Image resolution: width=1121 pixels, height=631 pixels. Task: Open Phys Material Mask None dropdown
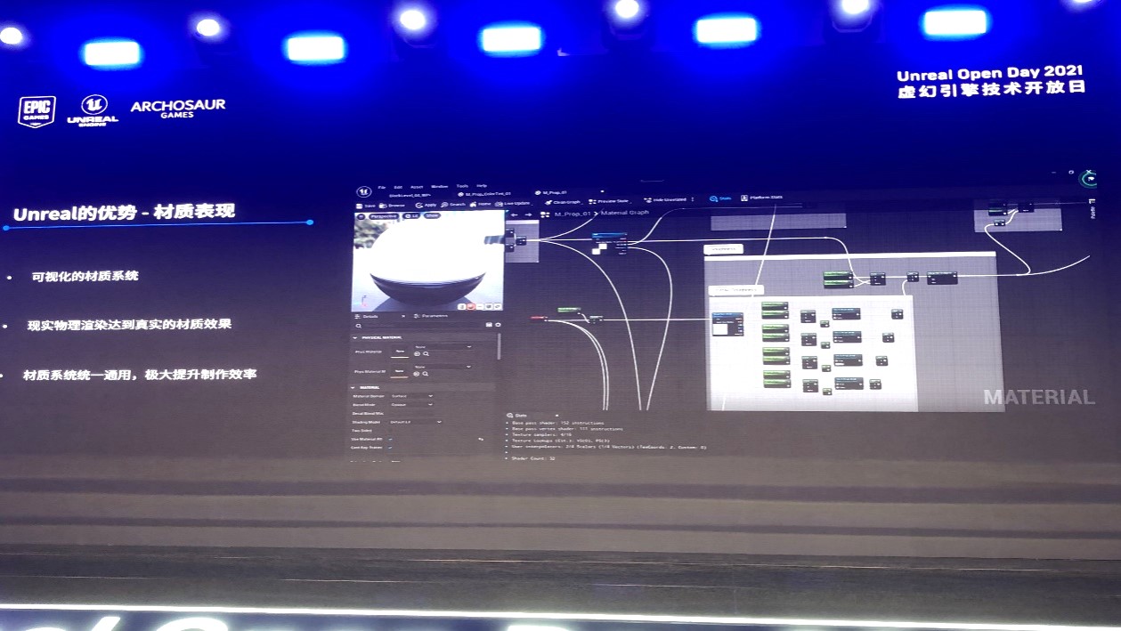tap(443, 367)
